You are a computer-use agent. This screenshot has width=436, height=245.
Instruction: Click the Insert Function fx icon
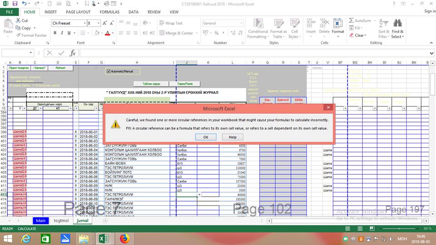pos(72,53)
